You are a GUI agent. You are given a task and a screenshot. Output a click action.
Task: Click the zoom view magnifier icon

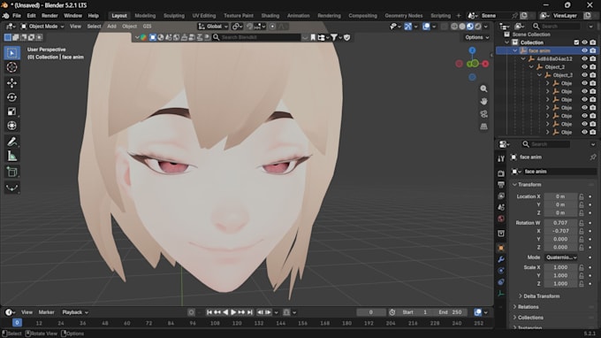[483, 88]
